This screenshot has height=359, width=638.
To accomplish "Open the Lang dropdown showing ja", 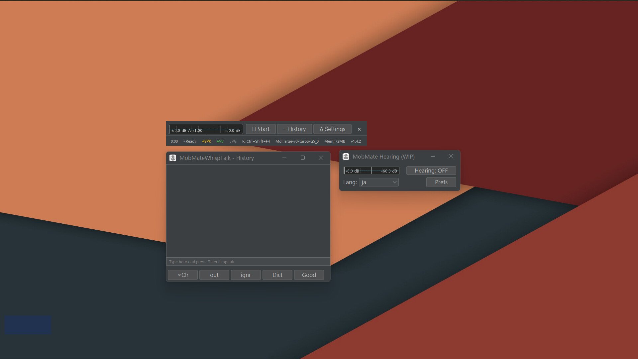I will (378, 182).
